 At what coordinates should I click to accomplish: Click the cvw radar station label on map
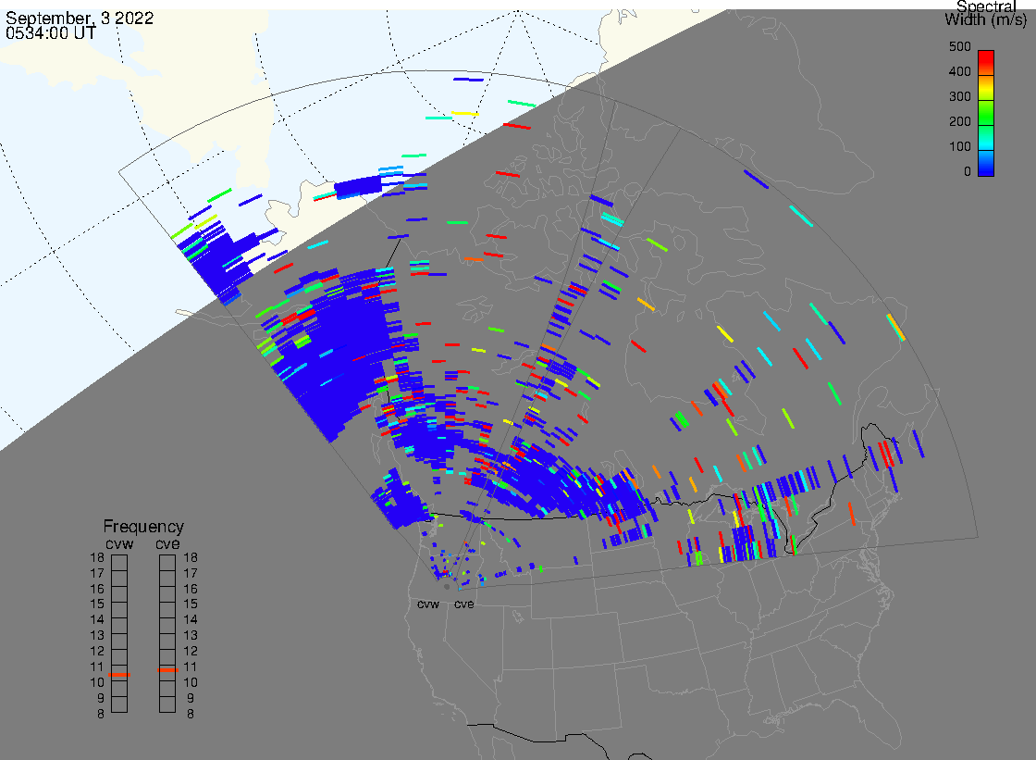click(x=428, y=604)
